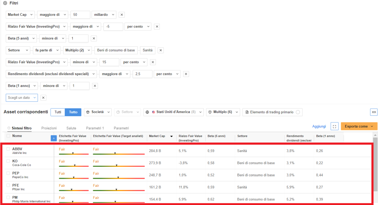Switch to the Parametri tab
378x205 pixels.
[x=121, y=128]
